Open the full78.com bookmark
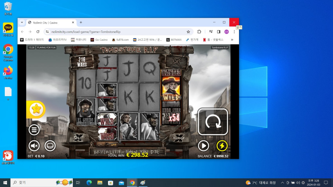The image size is (333, 187). 120,40
